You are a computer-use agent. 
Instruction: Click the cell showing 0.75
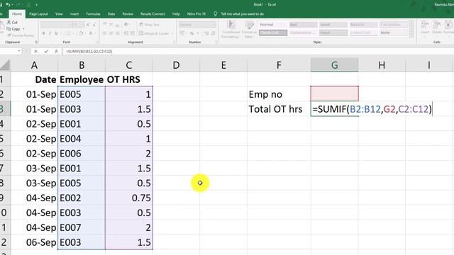click(129, 198)
